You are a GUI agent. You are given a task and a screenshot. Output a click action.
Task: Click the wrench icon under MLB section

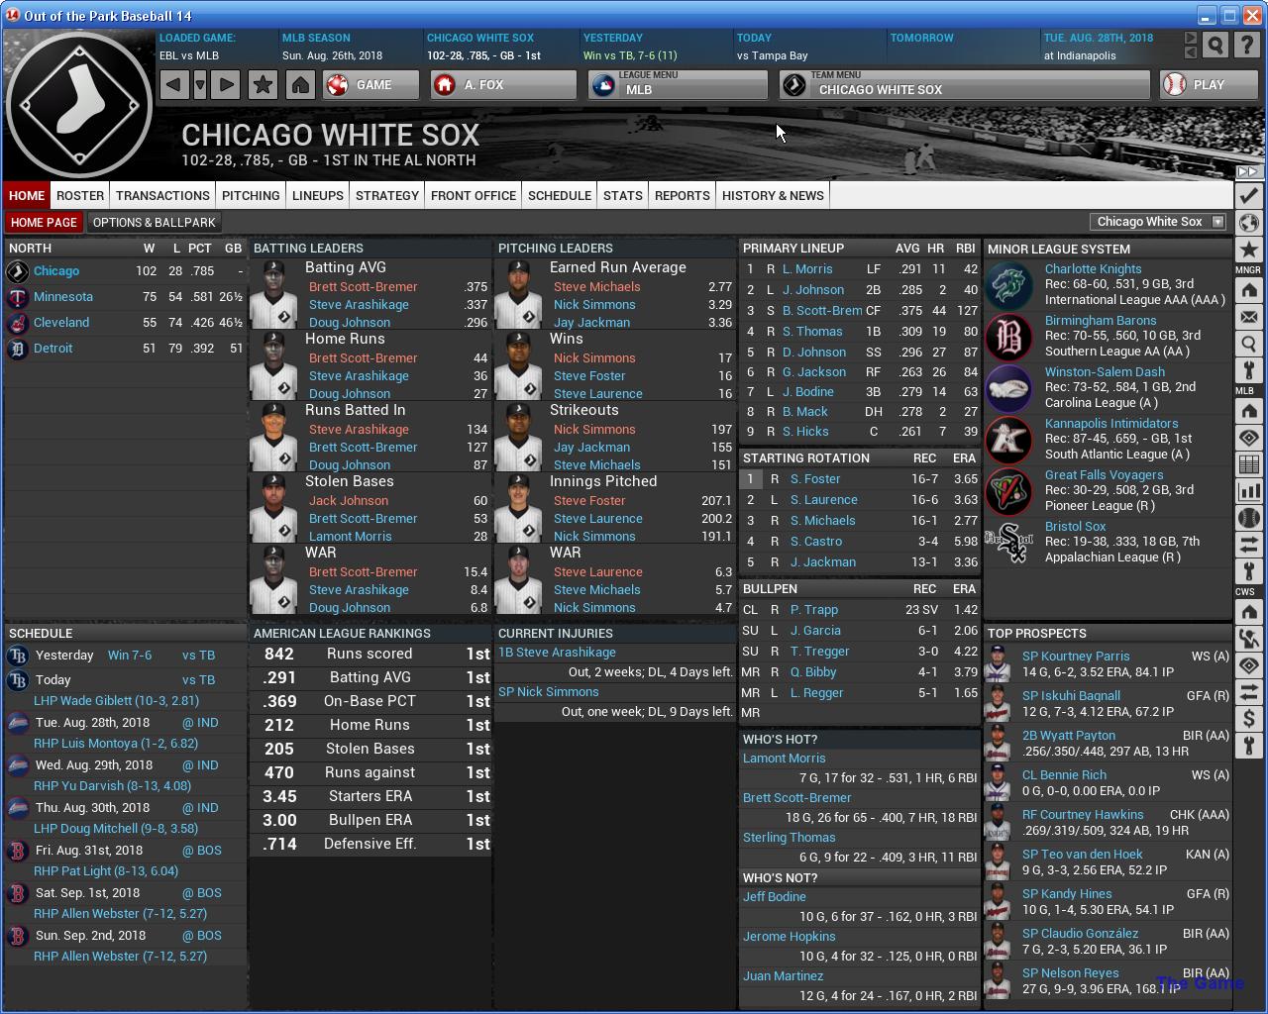click(1248, 571)
